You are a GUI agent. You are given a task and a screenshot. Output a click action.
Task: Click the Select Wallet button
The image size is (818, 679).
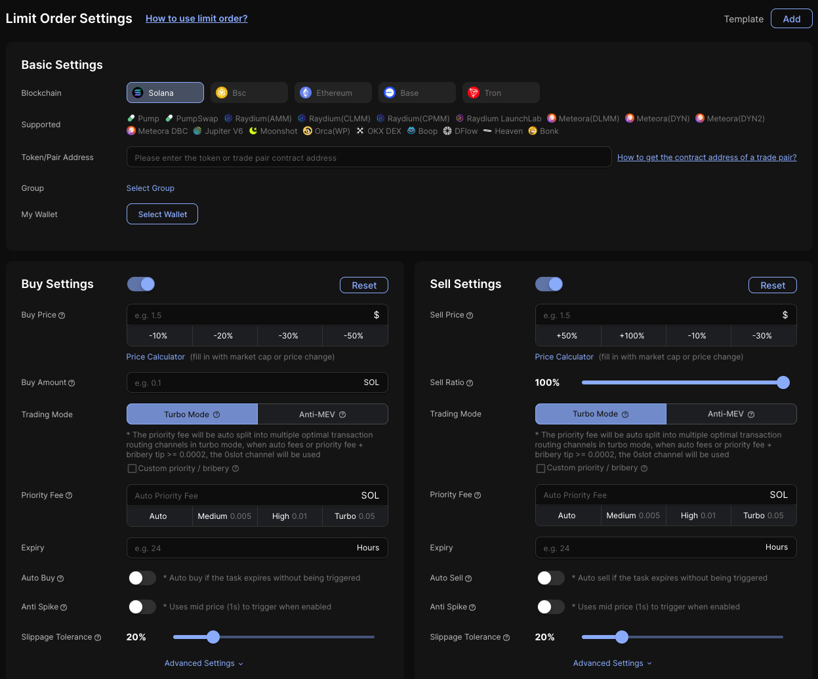[162, 214]
